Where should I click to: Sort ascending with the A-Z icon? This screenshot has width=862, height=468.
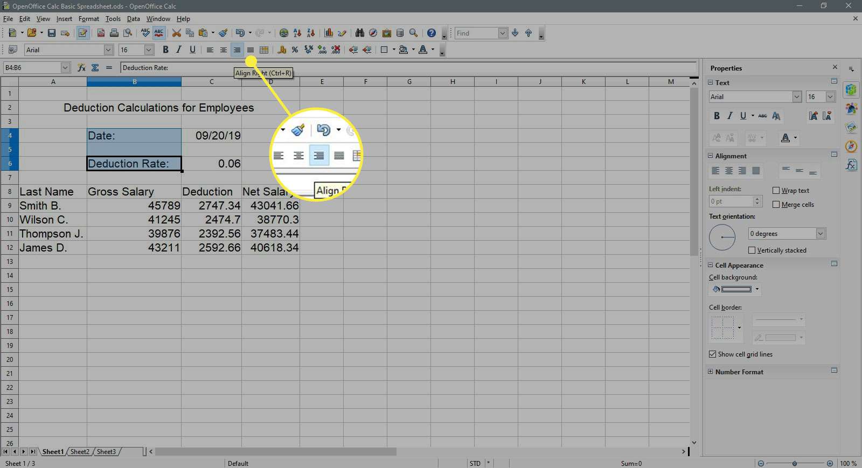297,33
